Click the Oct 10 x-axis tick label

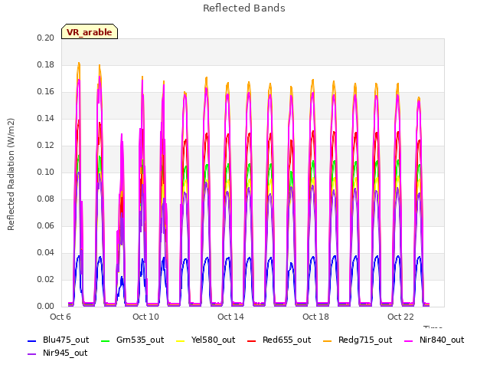[x=145, y=317]
